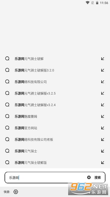Screen dimensions: 110x197
Task: Tap fill arrow beside 乐游网元气骑士
Action: tap(103, 151)
